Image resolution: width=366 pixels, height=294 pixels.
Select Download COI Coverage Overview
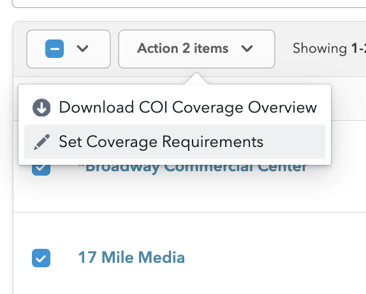point(175,108)
